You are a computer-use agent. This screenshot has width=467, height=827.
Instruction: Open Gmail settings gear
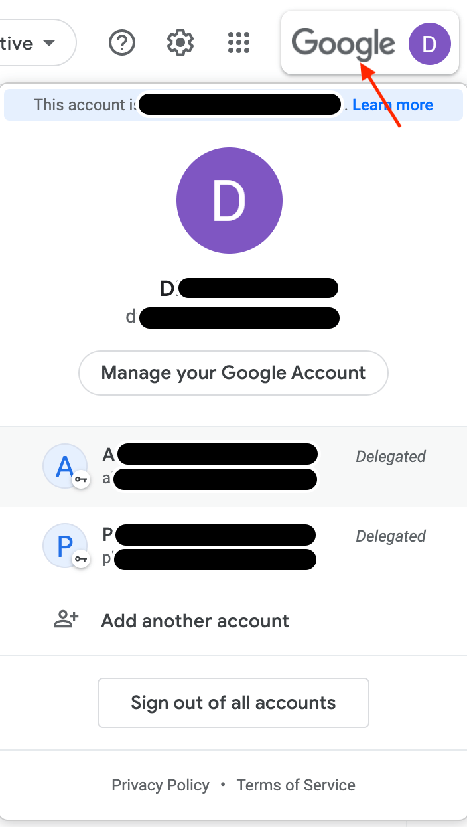pyautogui.click(x=180, y=42)
